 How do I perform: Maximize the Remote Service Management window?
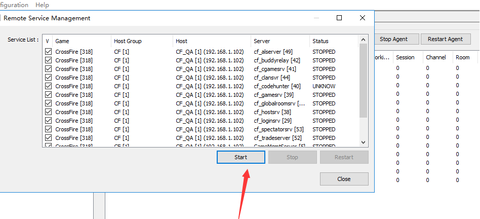click(339, 18)
